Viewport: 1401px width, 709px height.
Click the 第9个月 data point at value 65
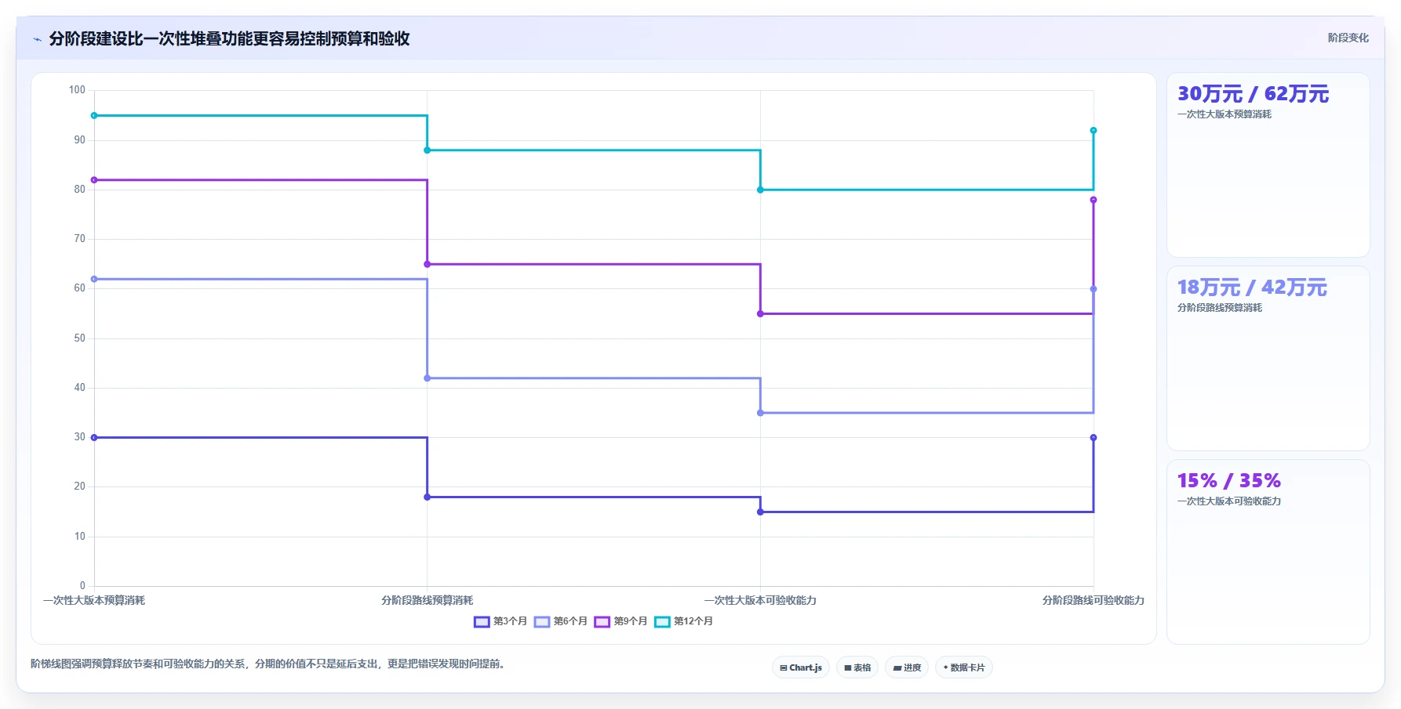[428, 265]
